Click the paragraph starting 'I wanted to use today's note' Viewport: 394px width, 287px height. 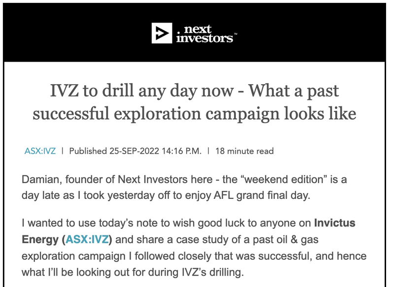point(194,247)
